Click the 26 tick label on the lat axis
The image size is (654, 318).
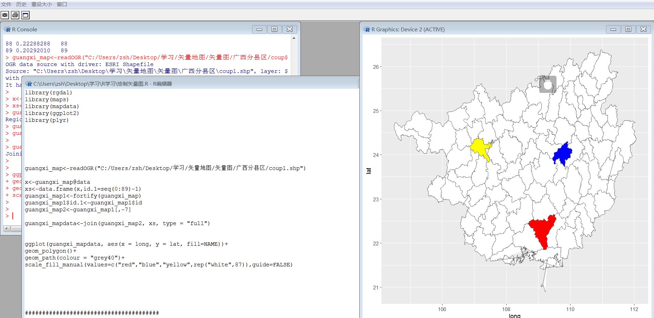pos(376,67)
